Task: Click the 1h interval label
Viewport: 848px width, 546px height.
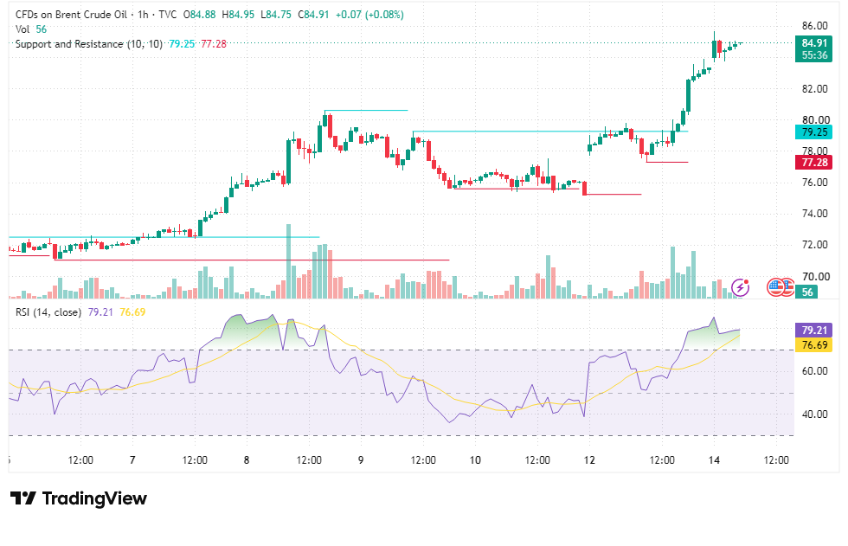Action: pos(143,15)
